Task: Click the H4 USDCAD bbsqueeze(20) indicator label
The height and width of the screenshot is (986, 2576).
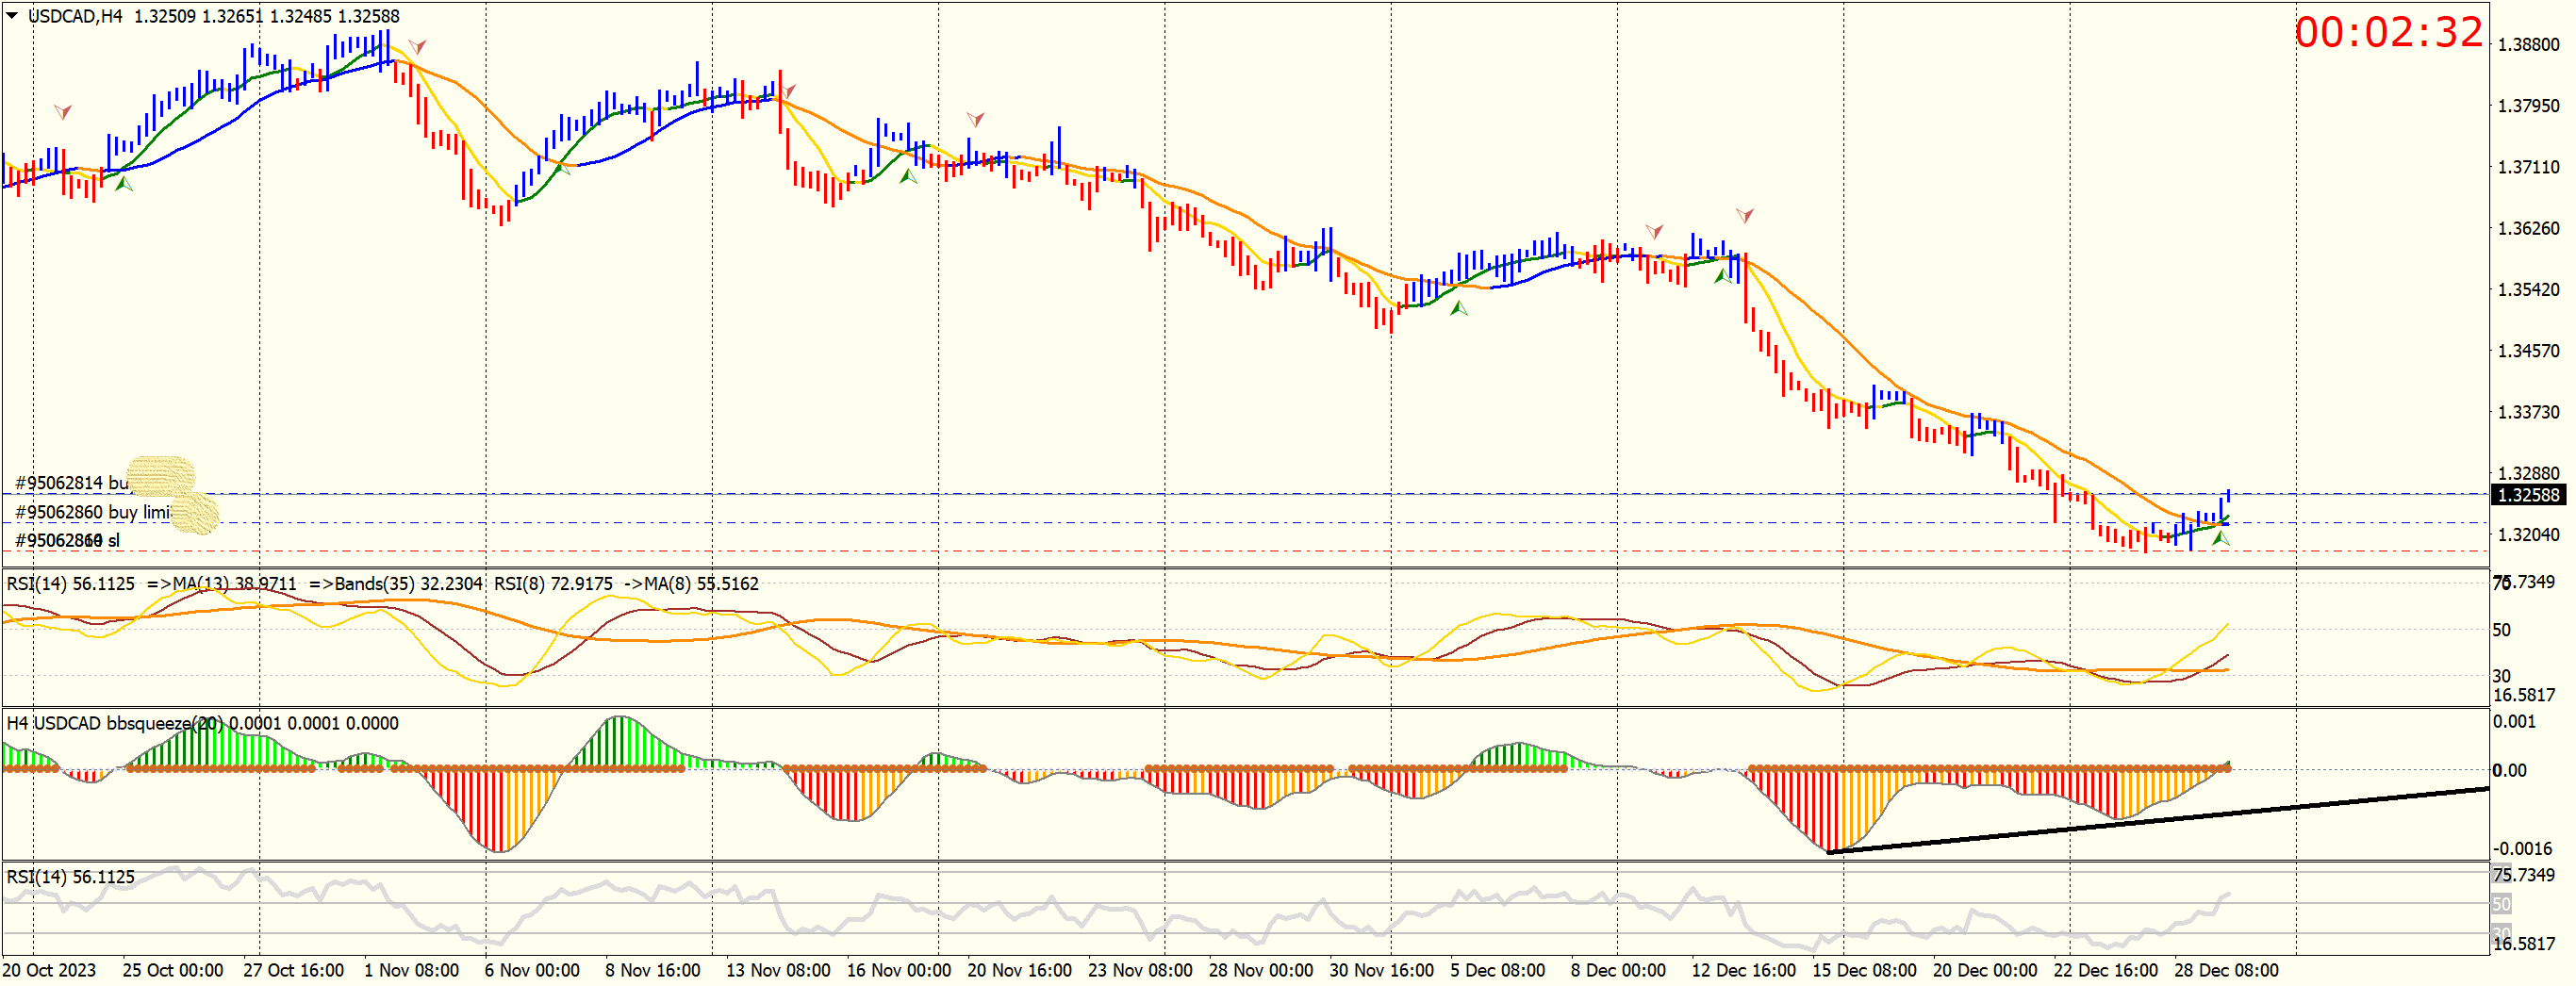Action: [x=202, y=723]
